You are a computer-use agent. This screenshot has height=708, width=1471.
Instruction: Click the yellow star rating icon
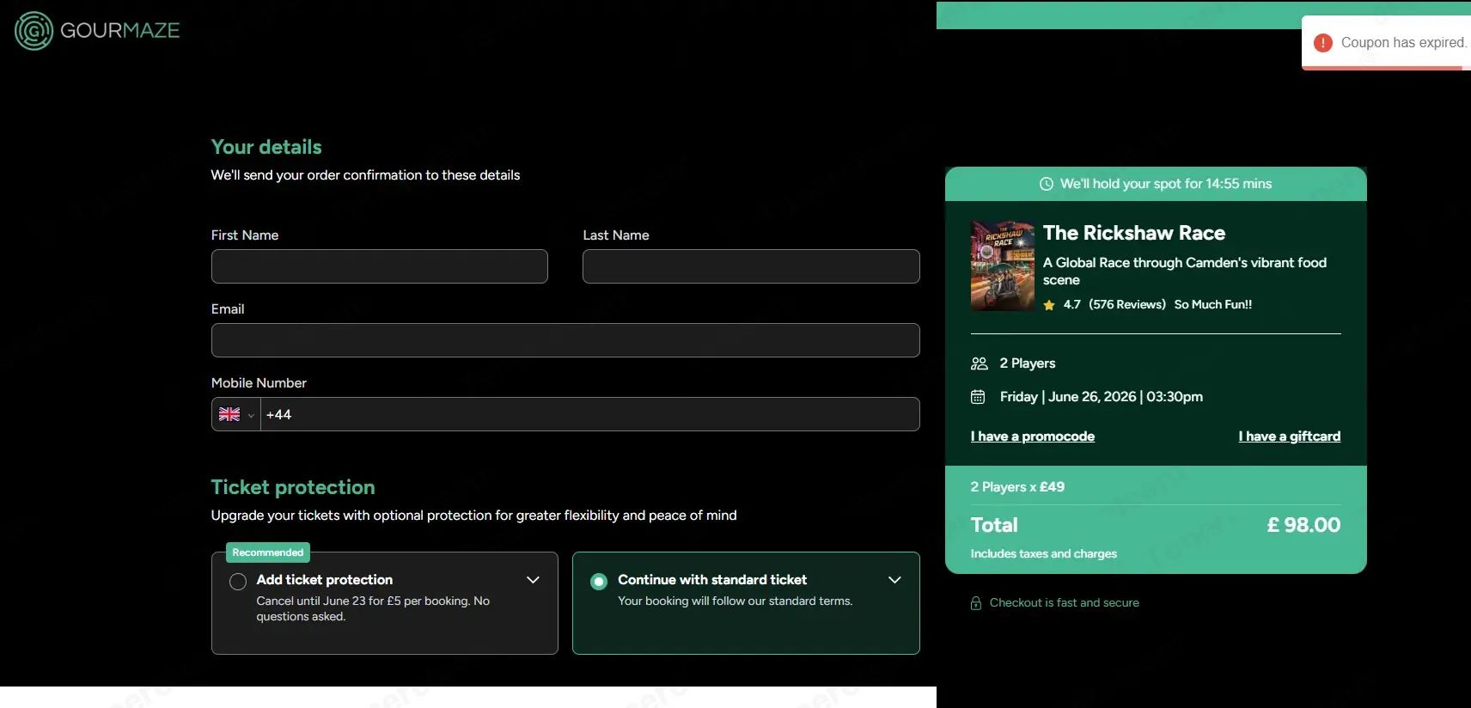coord(1049,305)
